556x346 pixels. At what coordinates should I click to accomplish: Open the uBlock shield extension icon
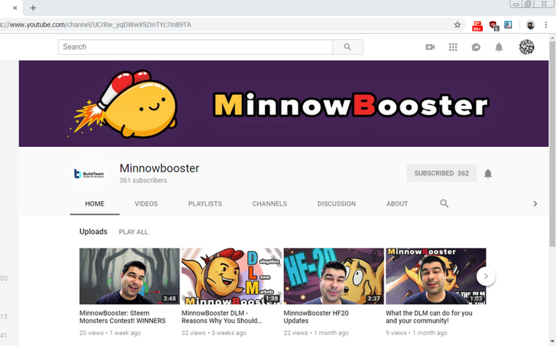pos(494,25)
